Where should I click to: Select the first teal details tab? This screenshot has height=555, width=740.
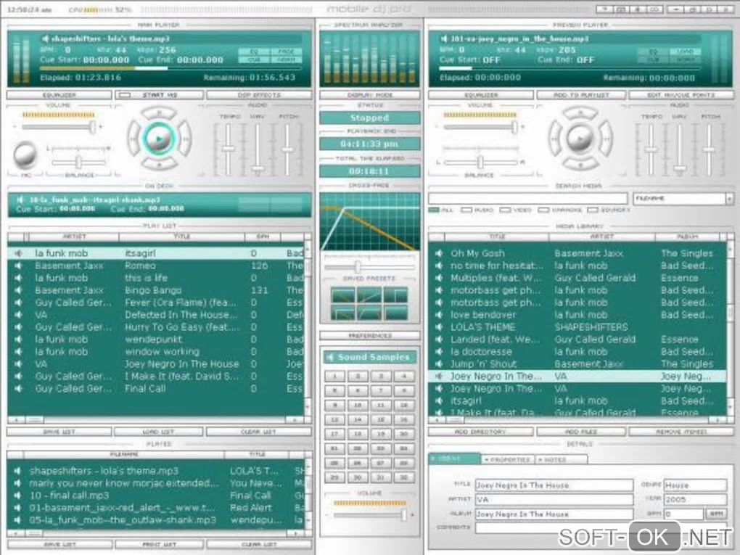[x=453, y=459]
